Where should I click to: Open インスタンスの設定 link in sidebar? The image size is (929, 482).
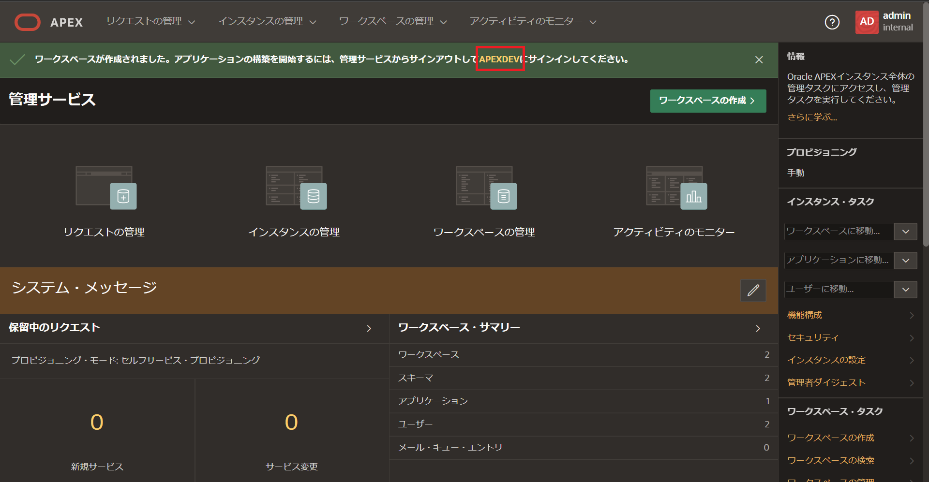pyautogui.click(x=826, y=360)
